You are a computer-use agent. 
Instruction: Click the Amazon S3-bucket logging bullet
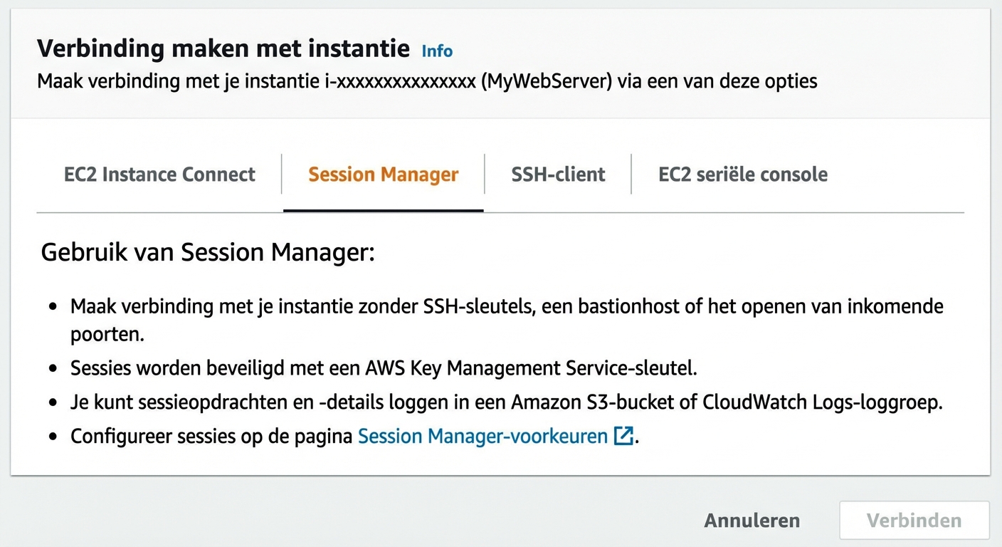[x=506, y=402]
